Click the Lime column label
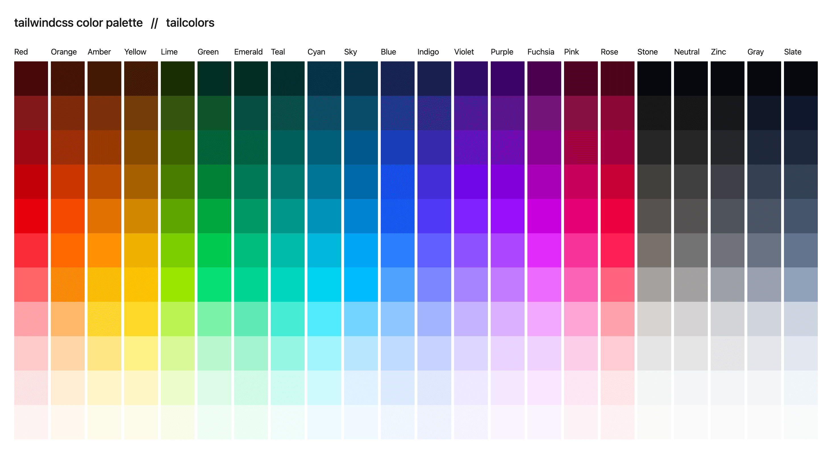The width and height of the screenshot is (832, 470). [169, 52]
